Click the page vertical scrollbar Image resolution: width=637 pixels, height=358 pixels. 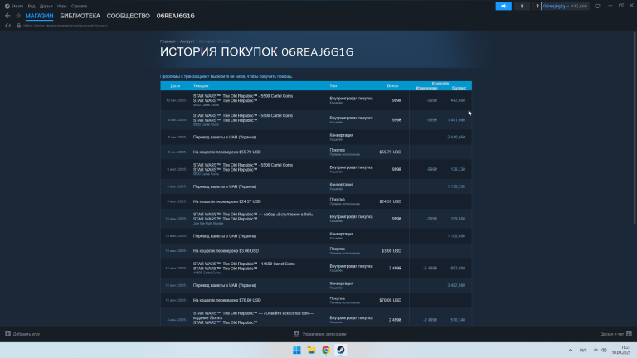pyautogui.click(x=635, y=128)
